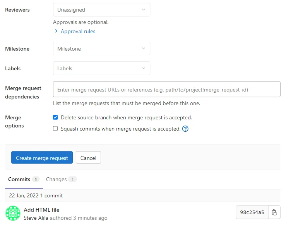286x236 pixels.
Task: Open the Labels dropdown
Action: coord(101,68)
